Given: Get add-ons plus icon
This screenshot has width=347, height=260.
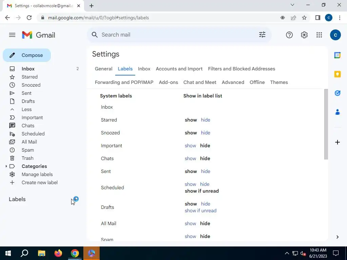Looking at the screenshot, I should [x=337, y=142].
